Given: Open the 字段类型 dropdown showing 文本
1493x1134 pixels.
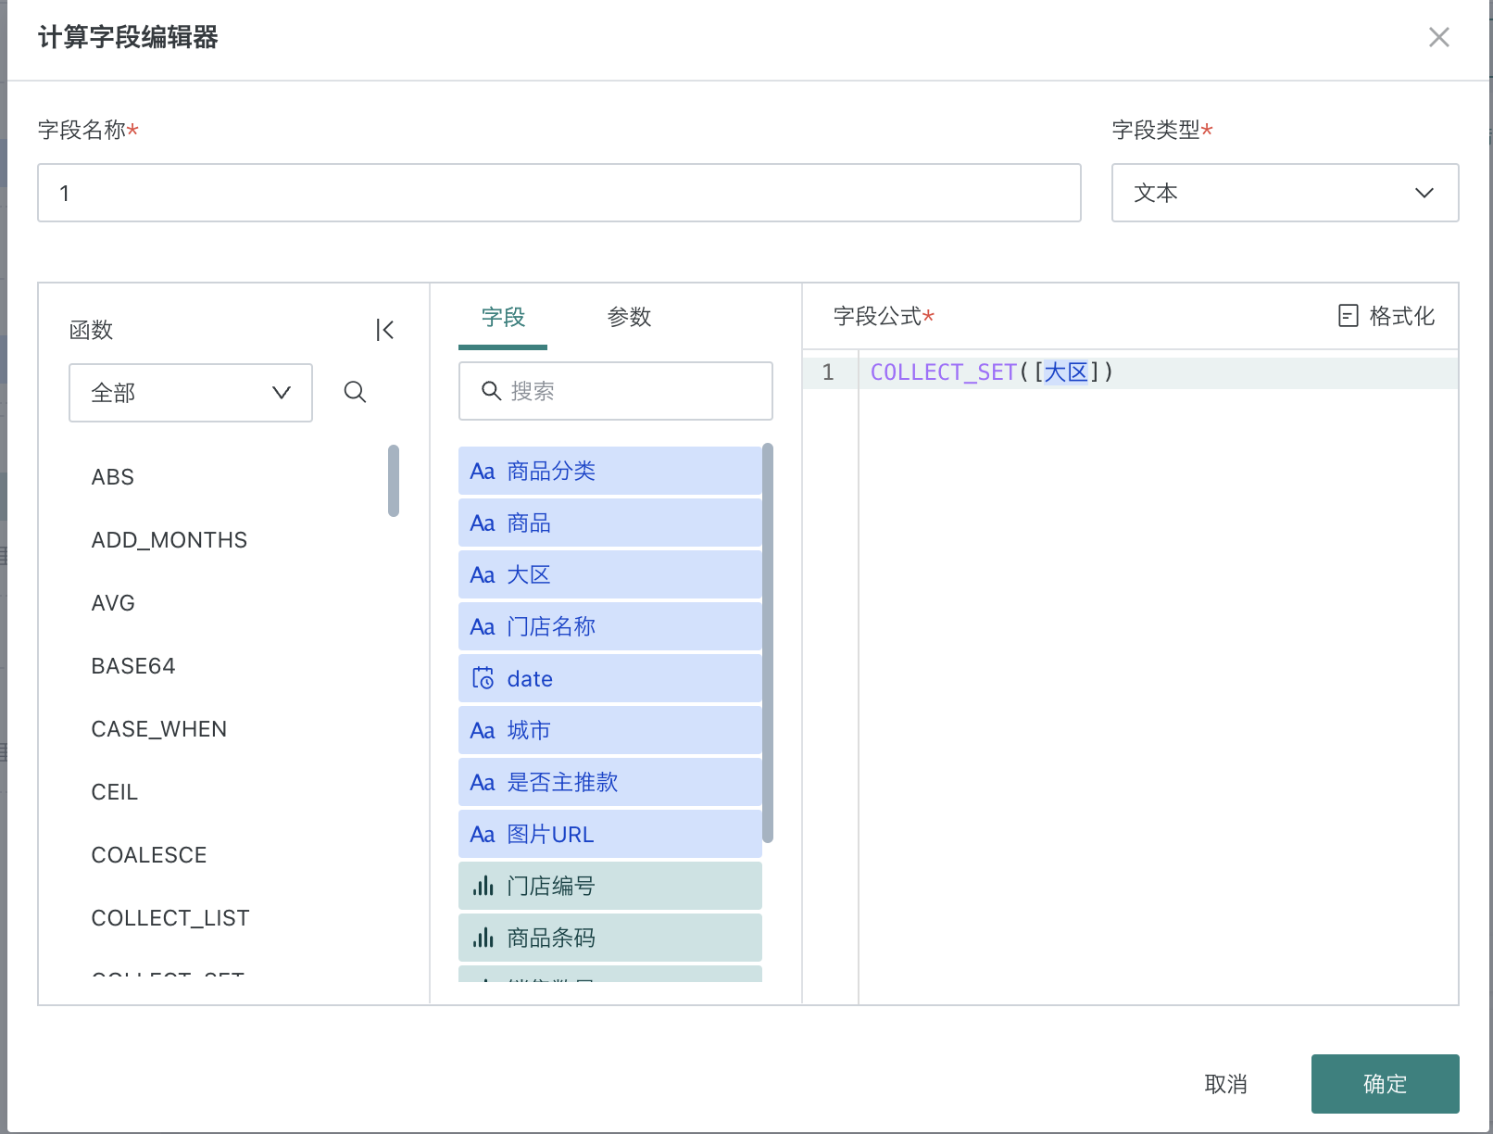Looking at the screenshot, I should point(1285,193).
